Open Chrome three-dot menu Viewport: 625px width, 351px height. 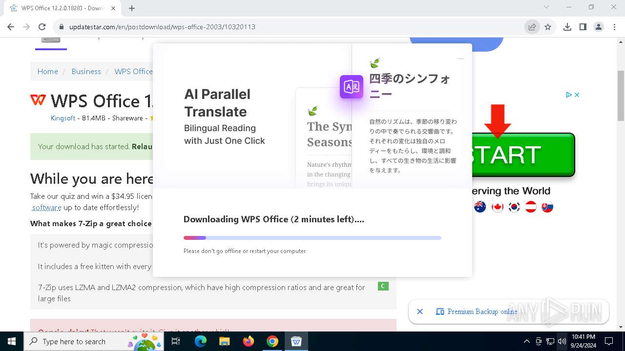pos(614,27)
